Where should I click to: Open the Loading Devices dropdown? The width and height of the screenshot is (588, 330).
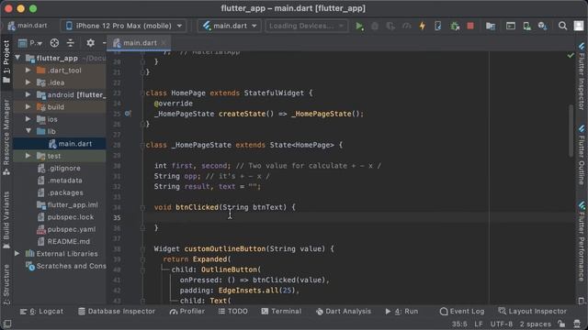click(306, 26)
